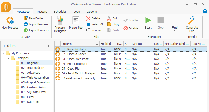
Task: Select the 08 - Excel folder
Action: [28, 97]
